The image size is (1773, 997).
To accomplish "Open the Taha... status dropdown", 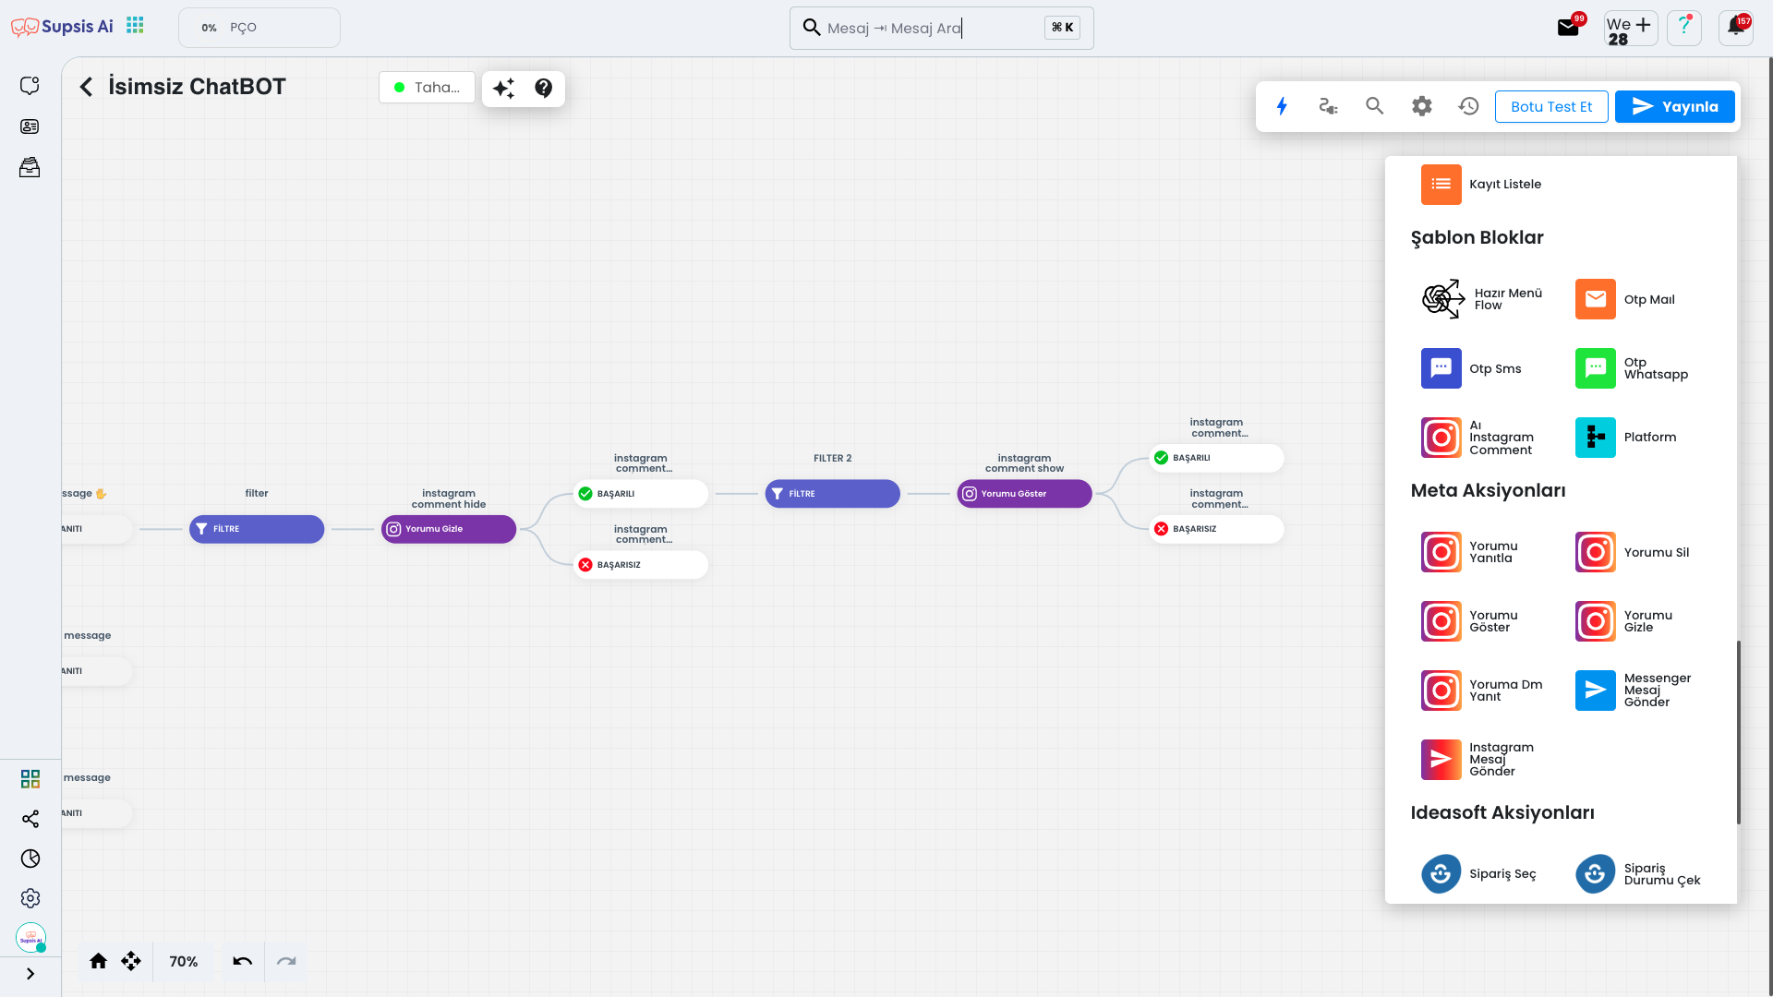I will click(427, 88).
